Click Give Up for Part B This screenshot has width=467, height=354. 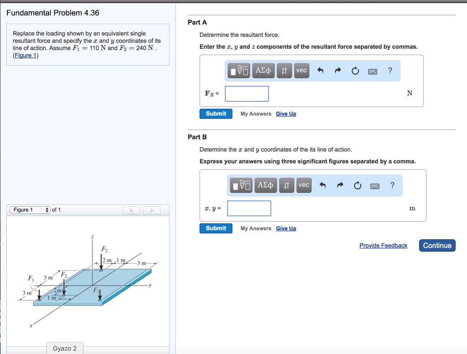tap(286, 228)
